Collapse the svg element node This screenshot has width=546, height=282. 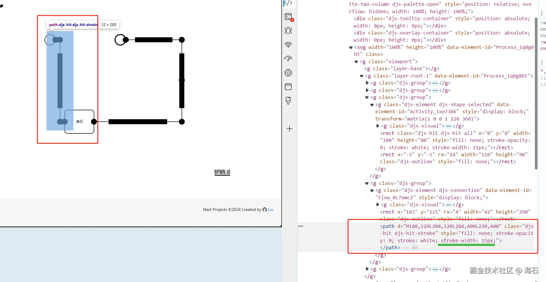351,47
